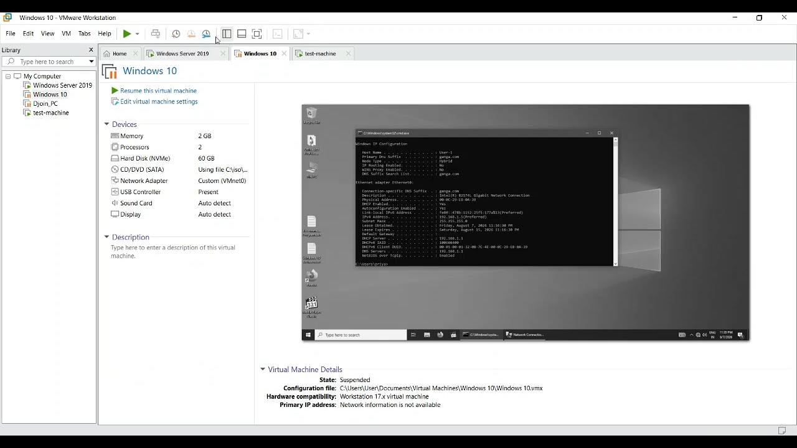Enter full screen mode from the toolbar
797x448 pixels.
257,34
